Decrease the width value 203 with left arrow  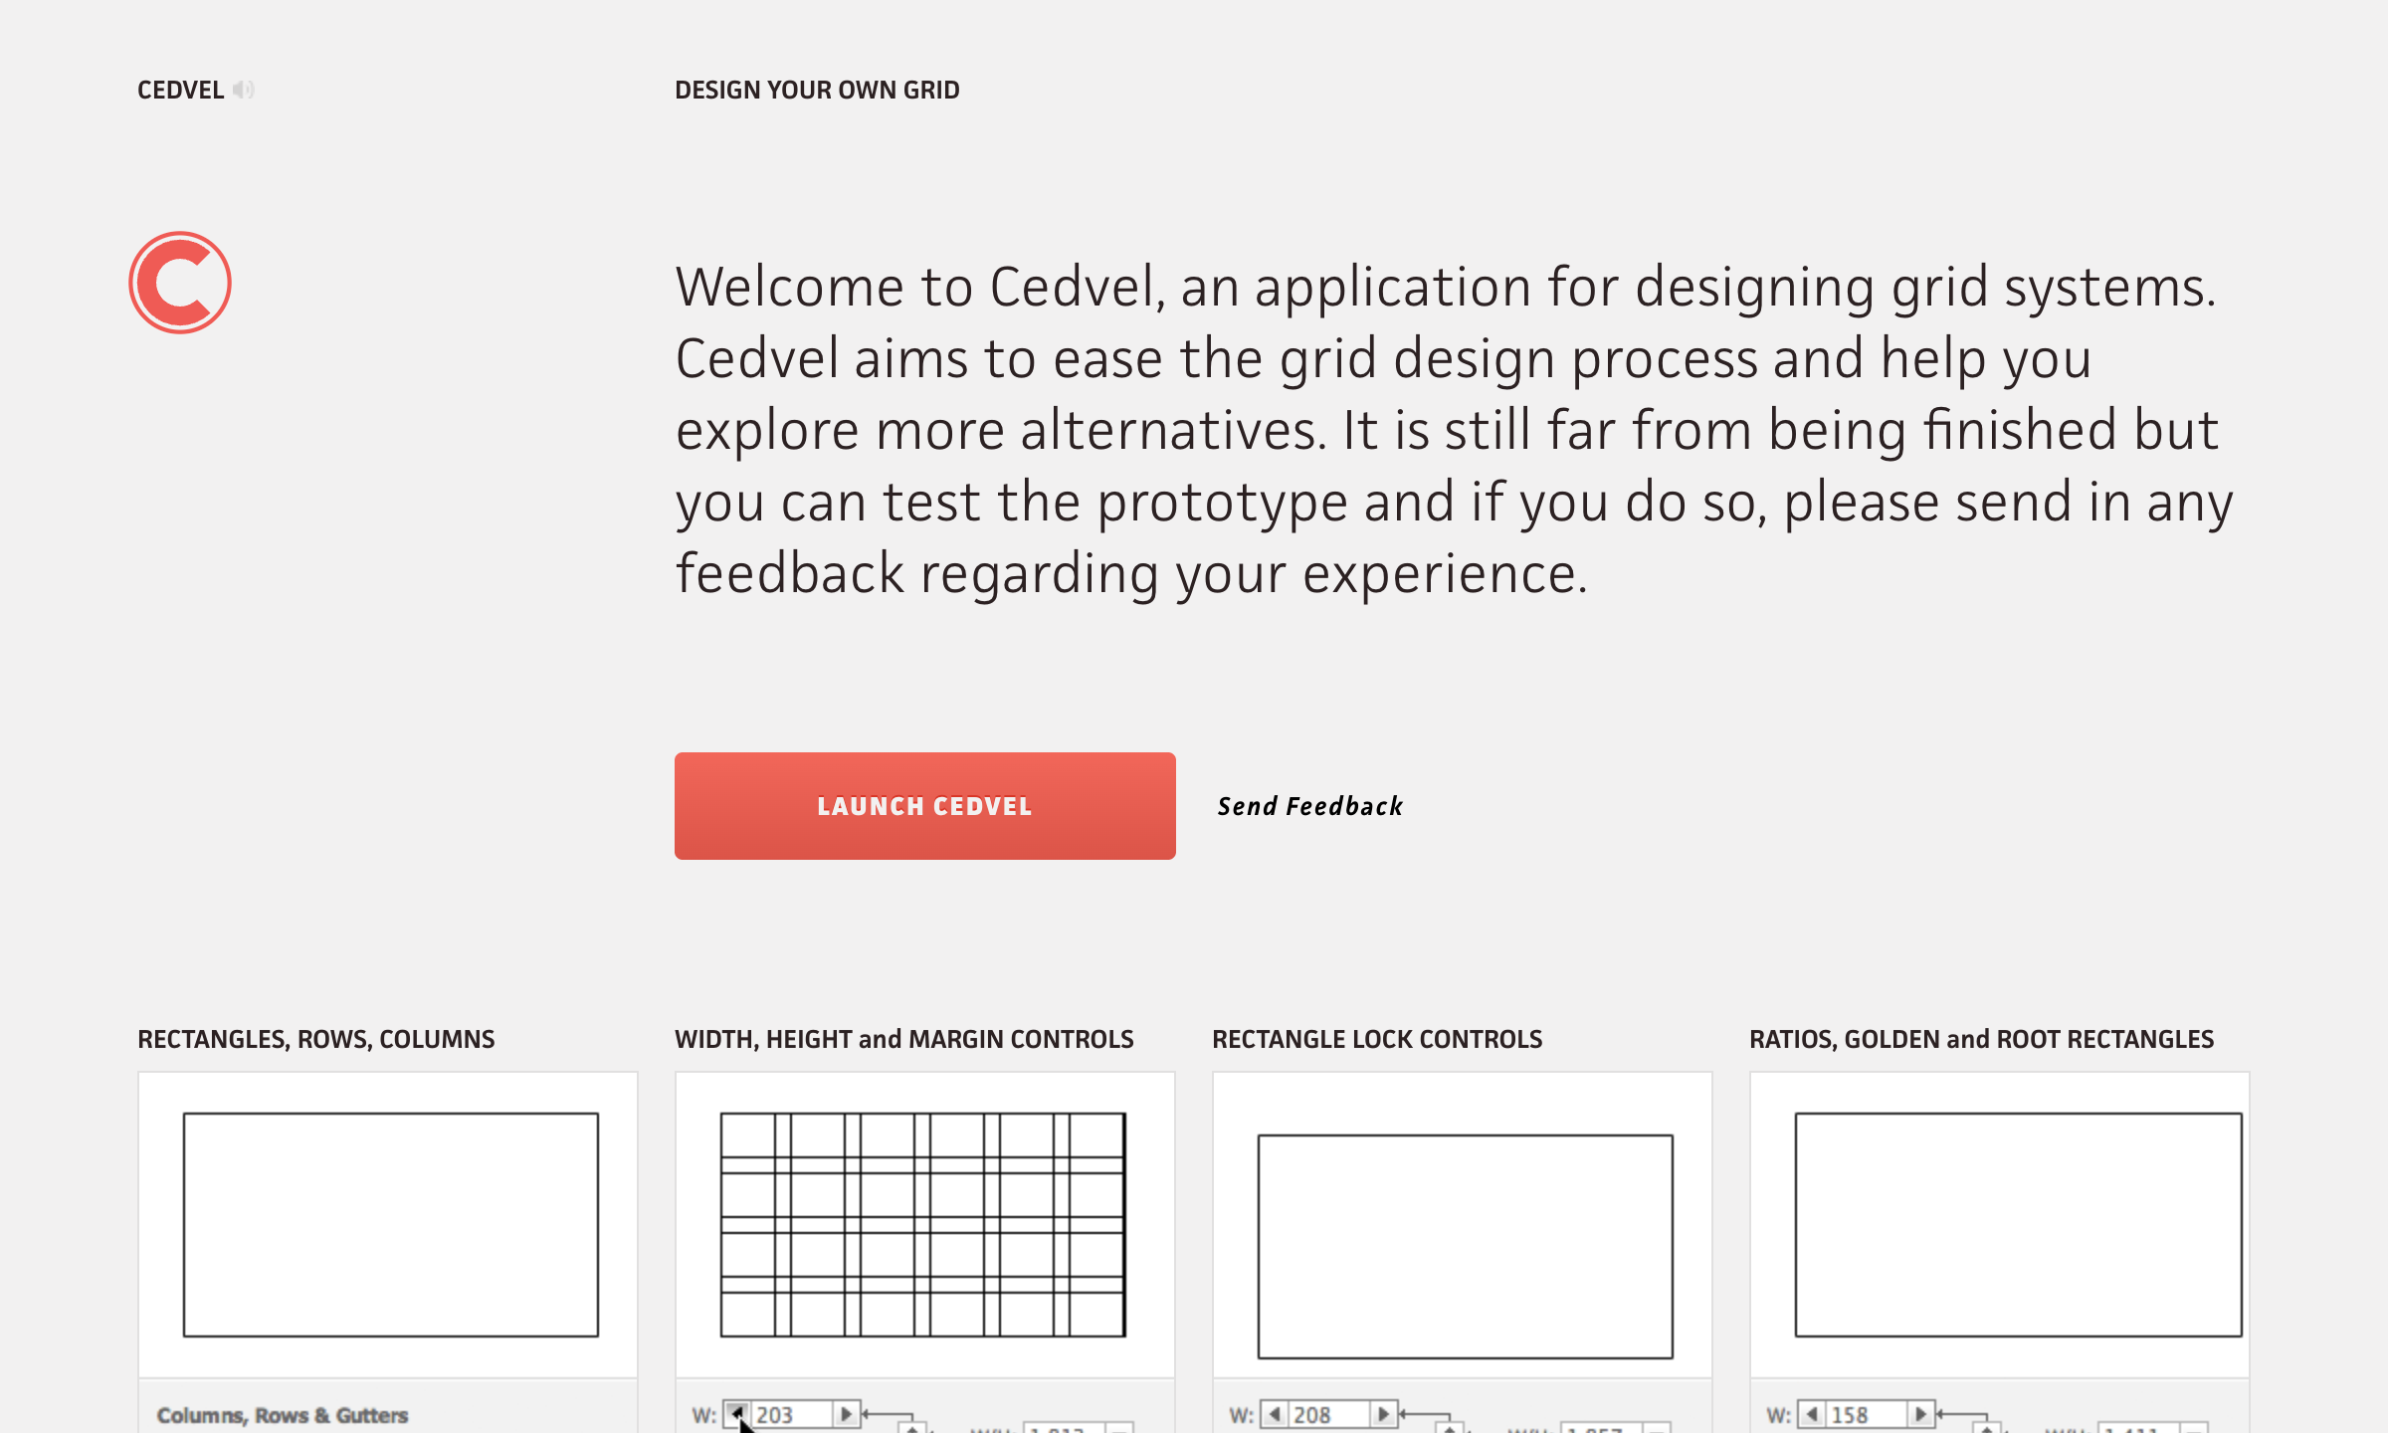(x=737, y=1414)
